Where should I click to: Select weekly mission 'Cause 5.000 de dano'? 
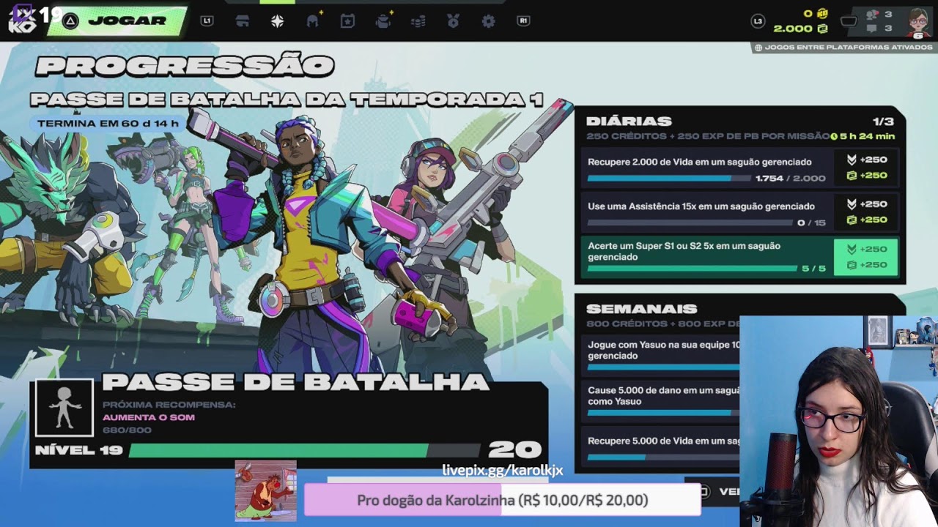click(x=660, y=401)
